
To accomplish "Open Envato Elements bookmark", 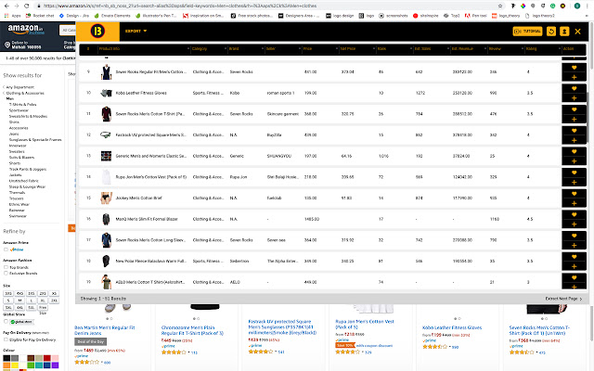I will [x=112, y=16].
